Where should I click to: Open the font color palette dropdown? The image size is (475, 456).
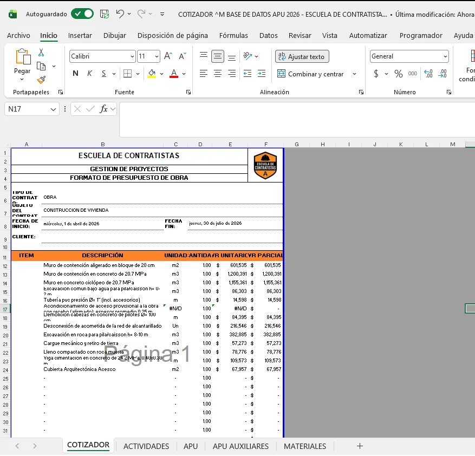point(184,74)
